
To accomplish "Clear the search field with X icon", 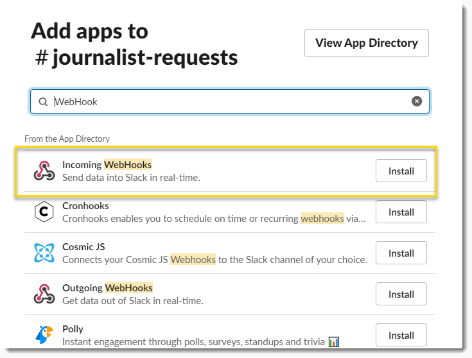I will (x=417, y=101).
